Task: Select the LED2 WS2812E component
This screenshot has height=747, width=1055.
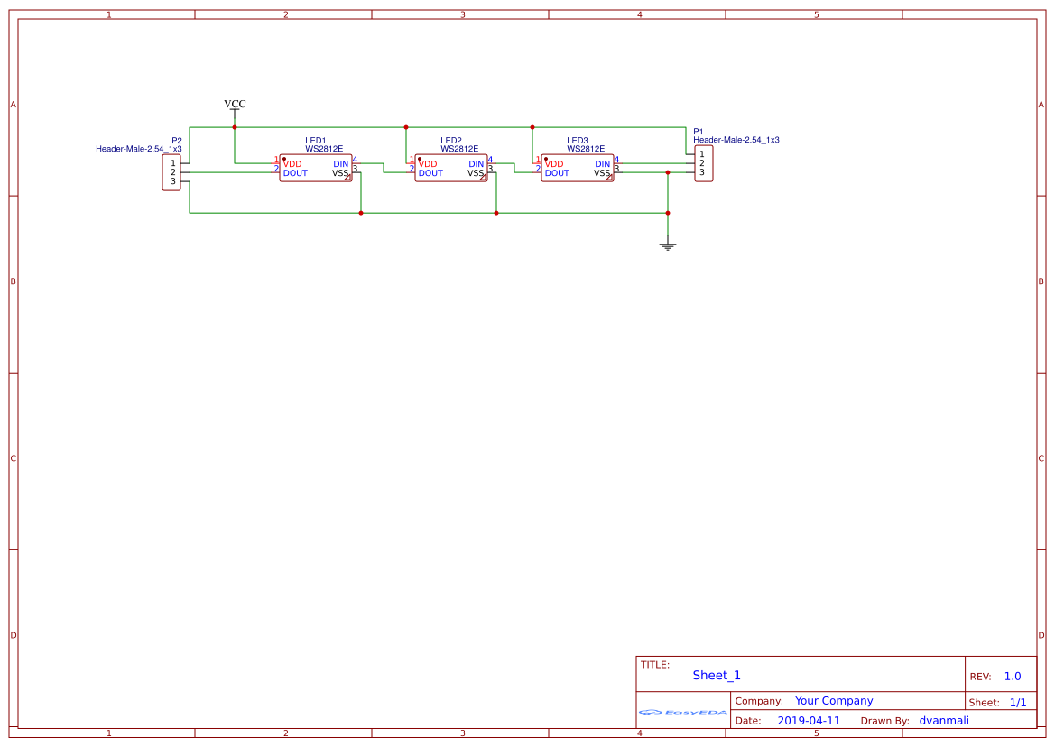Action: point(451,168)
